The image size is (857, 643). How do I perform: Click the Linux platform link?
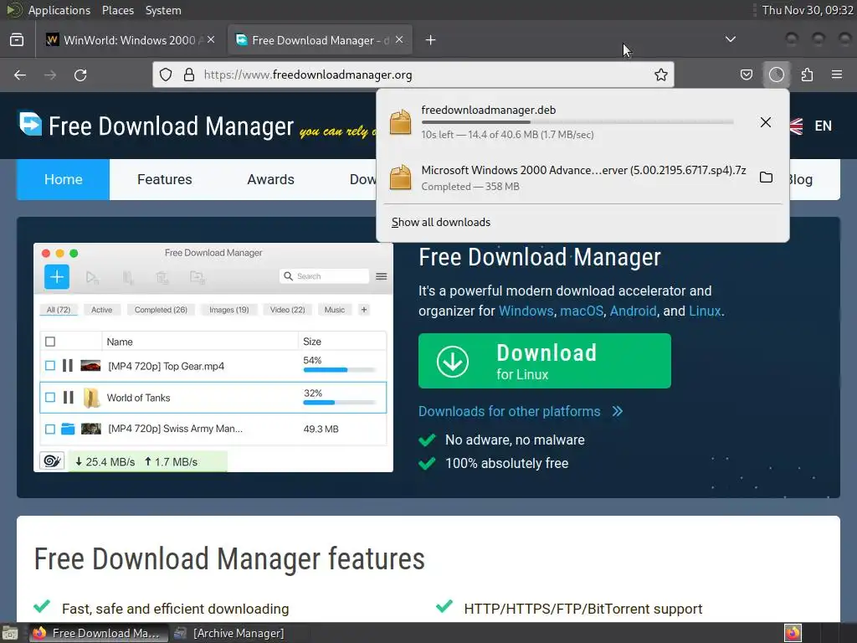(x=705, y=311)
